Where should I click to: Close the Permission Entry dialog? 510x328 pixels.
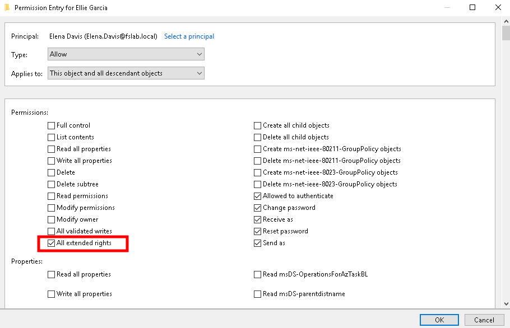498,8
